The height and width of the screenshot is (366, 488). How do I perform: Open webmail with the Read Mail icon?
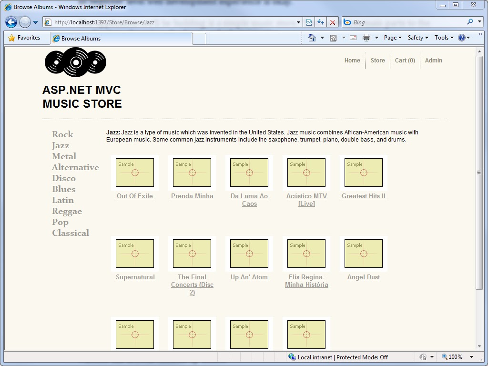[x=353, y=37]
